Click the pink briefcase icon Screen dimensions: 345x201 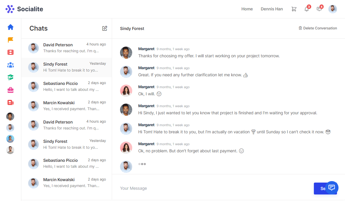pyautogui.click(x=10, y=90)
